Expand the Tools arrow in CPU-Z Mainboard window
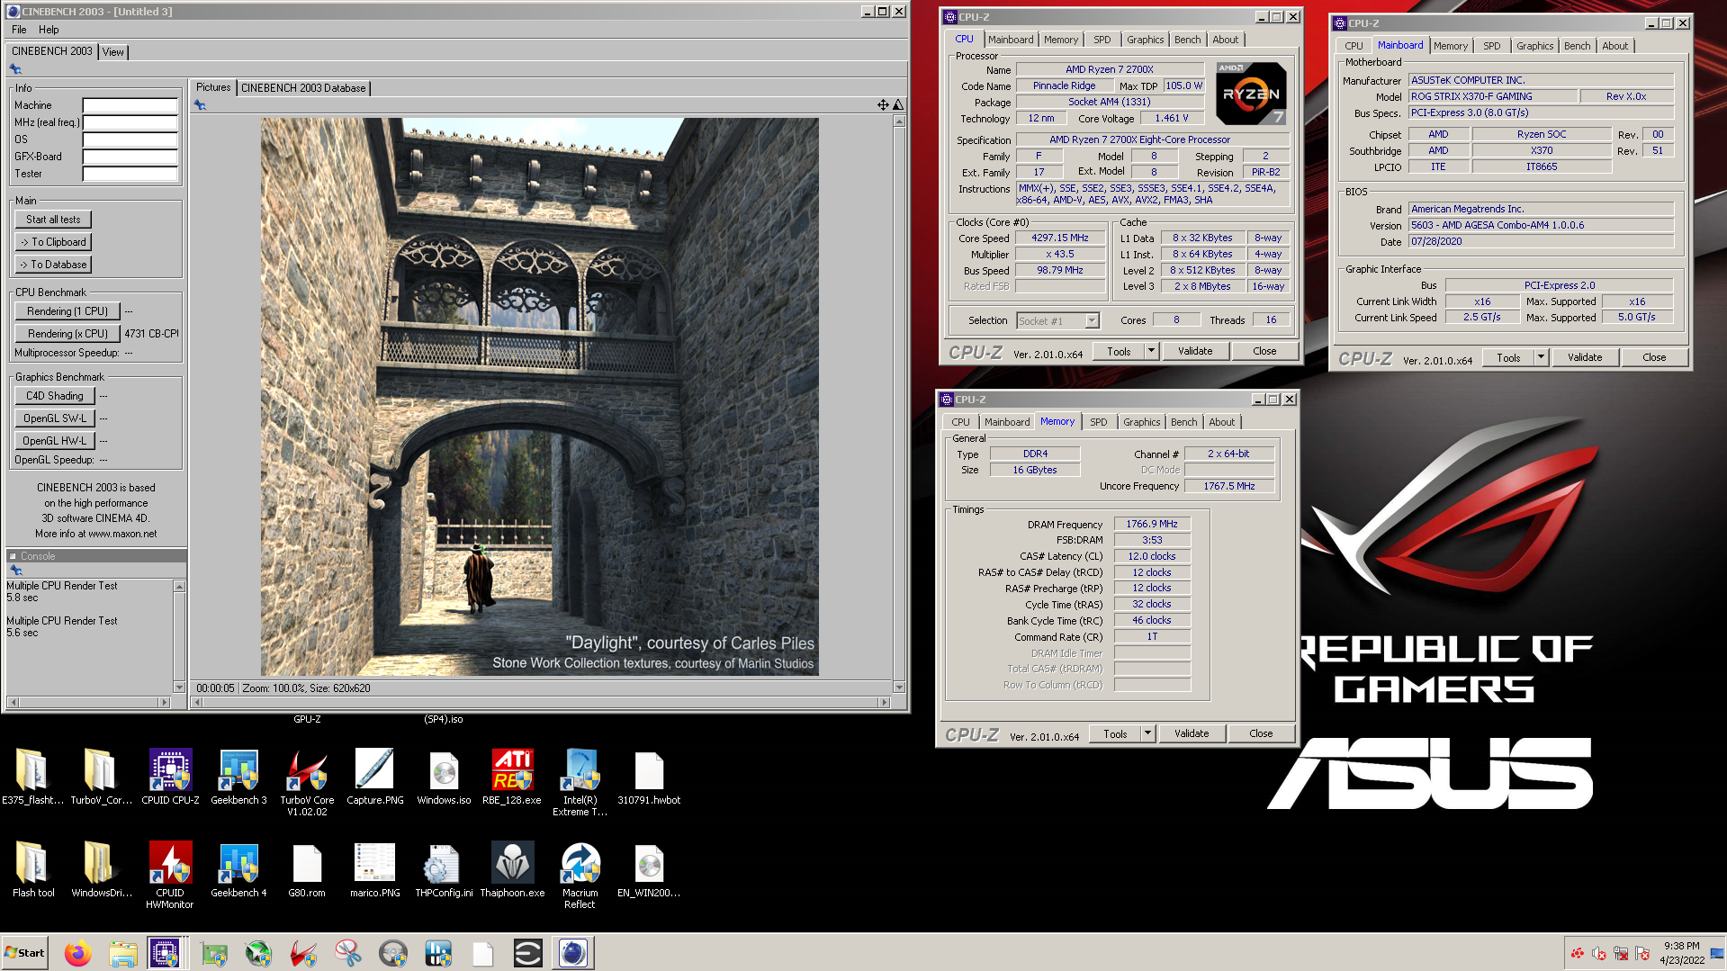This screenshot has width=1727, height=971. coord(1541,357)
